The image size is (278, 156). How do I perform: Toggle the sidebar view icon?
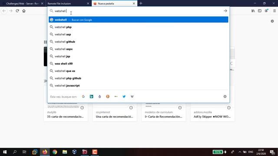pyautogui.click(x=260, y=11)
